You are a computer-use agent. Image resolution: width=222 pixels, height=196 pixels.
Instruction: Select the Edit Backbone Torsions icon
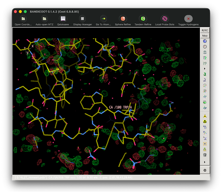pos(205,108)
